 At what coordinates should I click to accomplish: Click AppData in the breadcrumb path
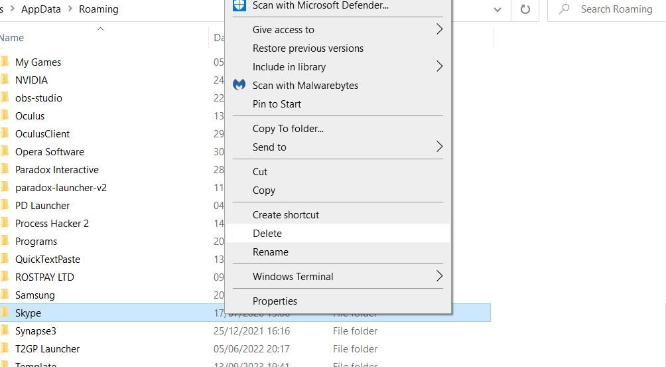coord(40,9)
